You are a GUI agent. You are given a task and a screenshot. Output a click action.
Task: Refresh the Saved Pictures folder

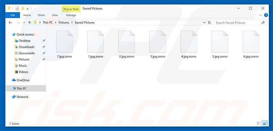[x=209, y=23]
